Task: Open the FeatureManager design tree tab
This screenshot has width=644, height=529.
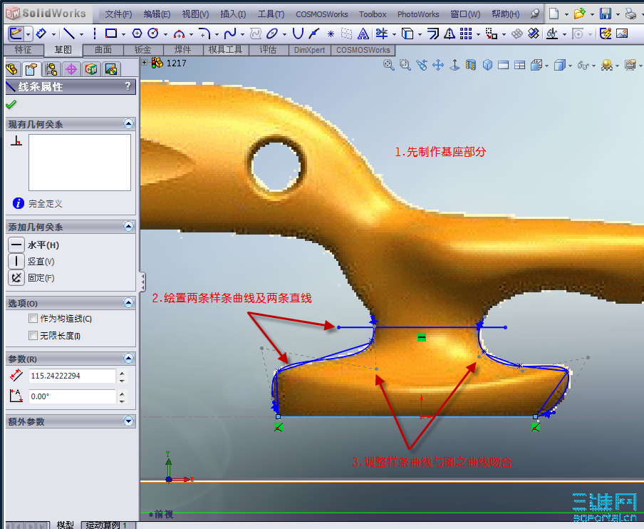Action: tap(12, 69)
